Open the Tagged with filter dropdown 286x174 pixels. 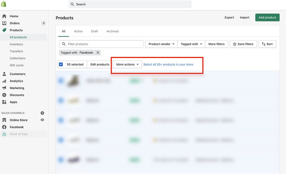191,44
